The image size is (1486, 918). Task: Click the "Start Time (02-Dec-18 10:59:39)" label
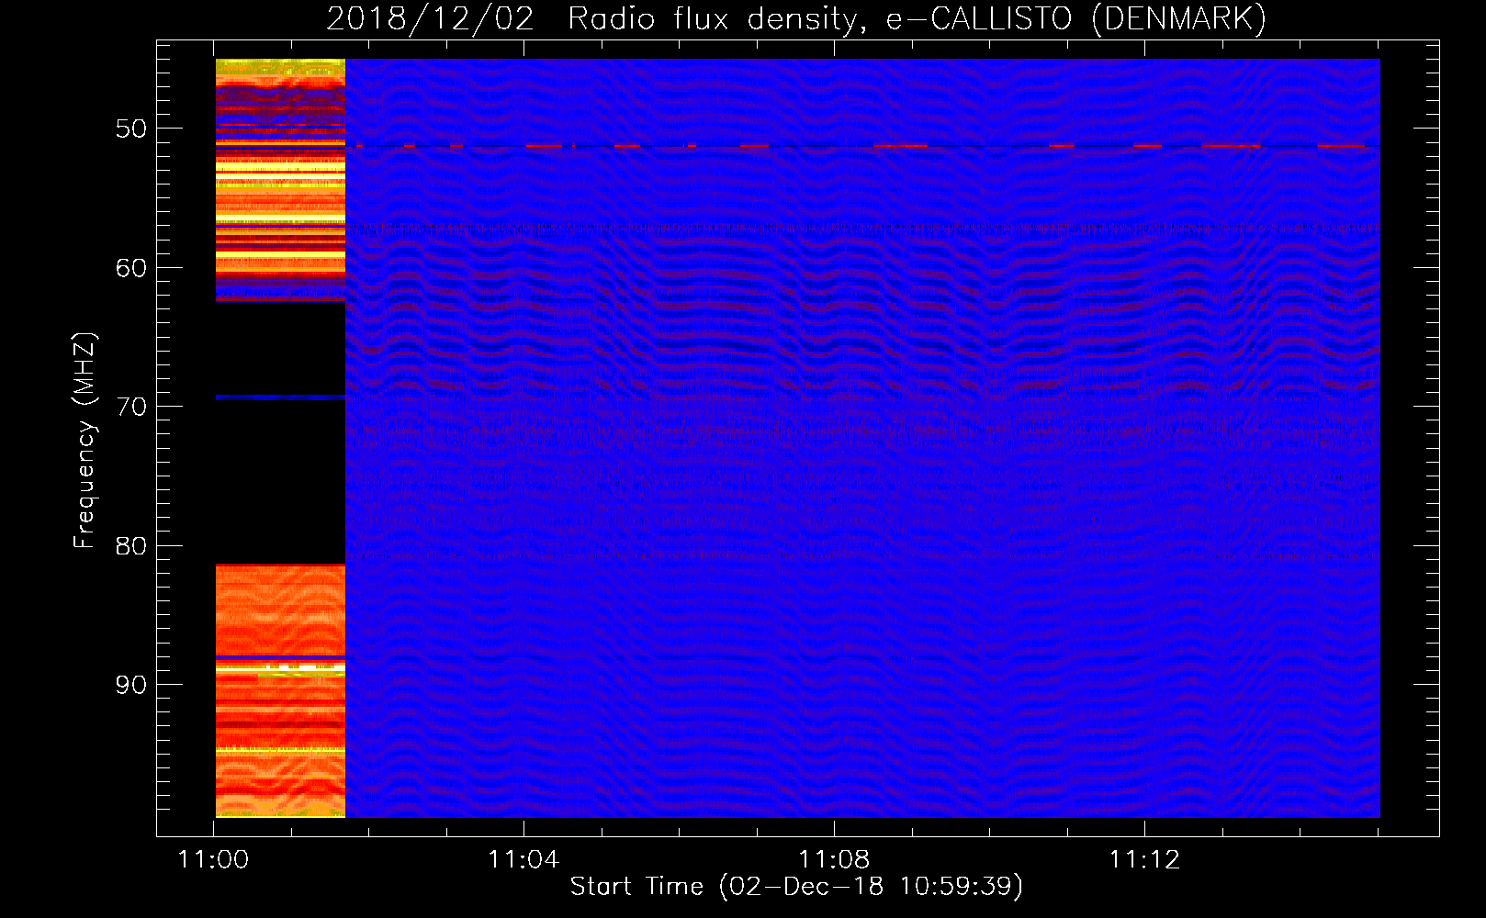796,887
